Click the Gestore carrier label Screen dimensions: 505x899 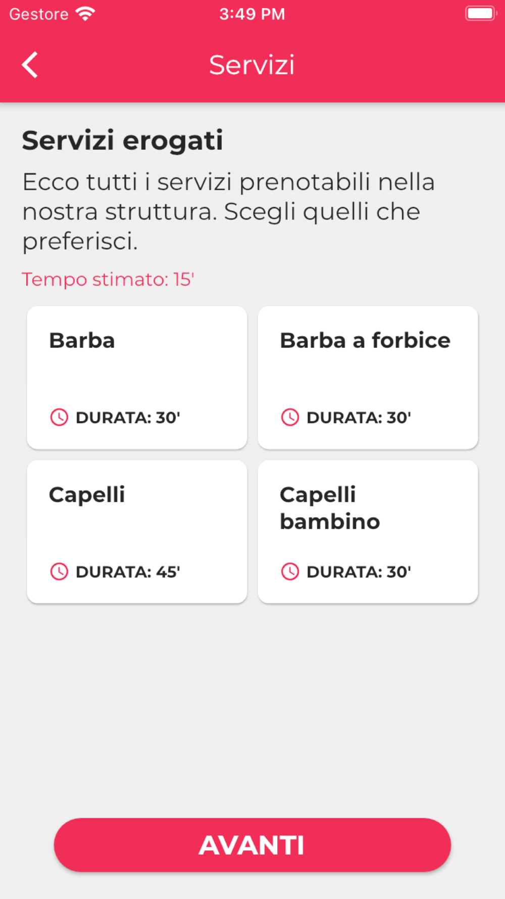[39, 14]
